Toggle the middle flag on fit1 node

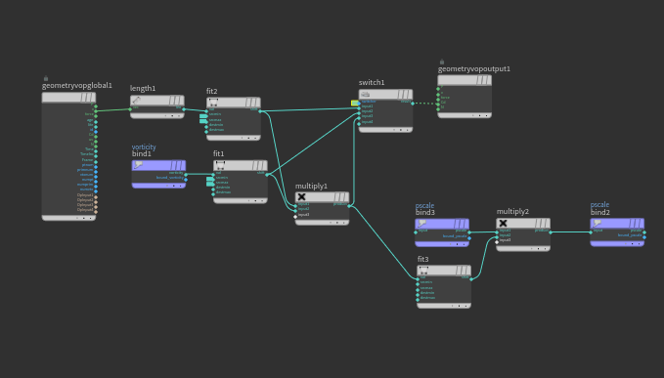(259, 165)
